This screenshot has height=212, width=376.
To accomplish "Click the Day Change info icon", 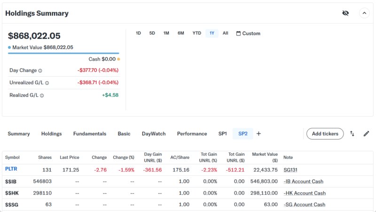I will click(40, 71).
